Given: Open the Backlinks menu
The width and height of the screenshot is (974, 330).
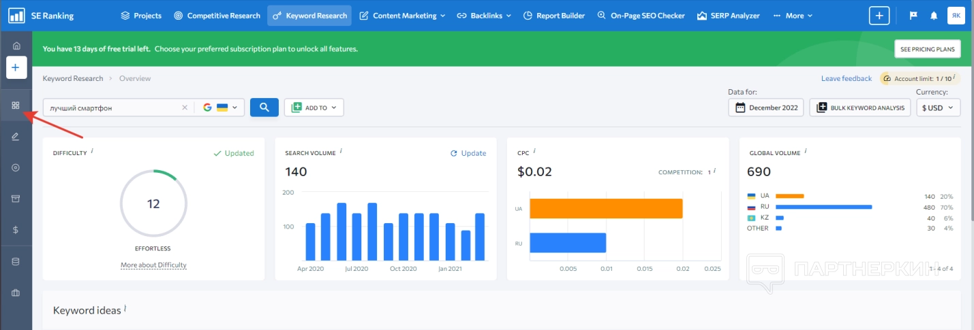Looking at the screenshot, I should coord(485,16).
